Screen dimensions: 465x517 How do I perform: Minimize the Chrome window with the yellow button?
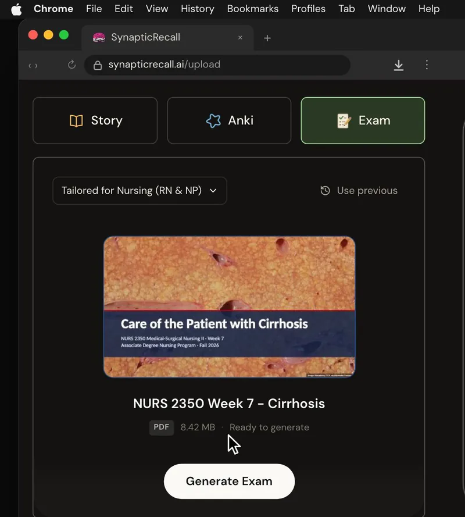click(x=48, y=35)
